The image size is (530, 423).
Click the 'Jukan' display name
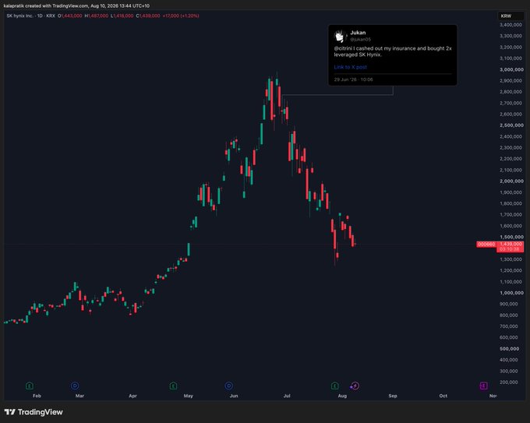click(x=358, y=33)
